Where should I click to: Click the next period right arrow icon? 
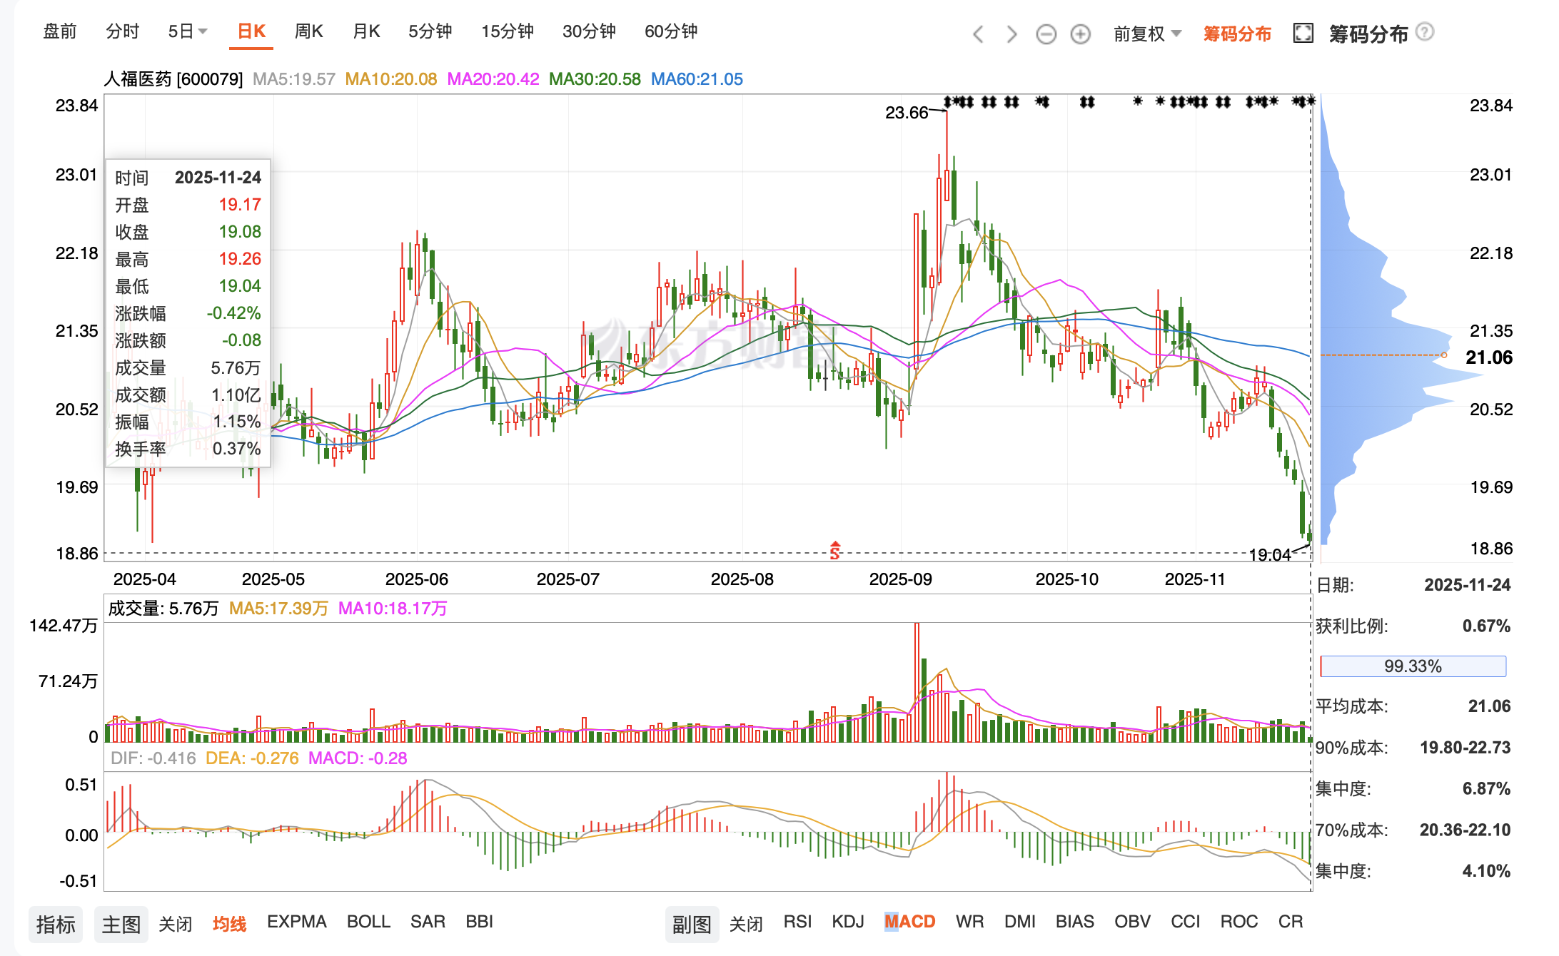pos(1011,34)
